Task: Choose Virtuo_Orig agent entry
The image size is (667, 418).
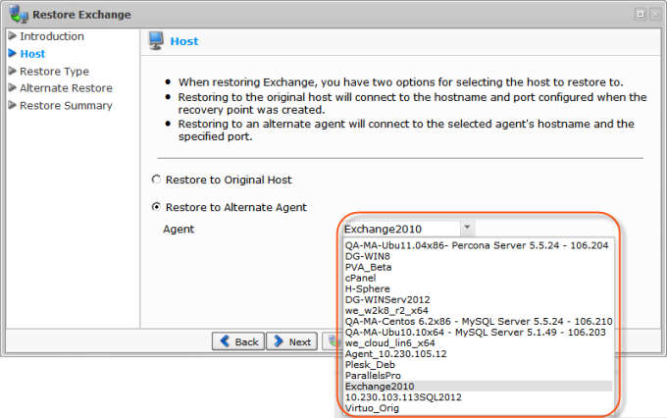Action: (x=478, y=408)
